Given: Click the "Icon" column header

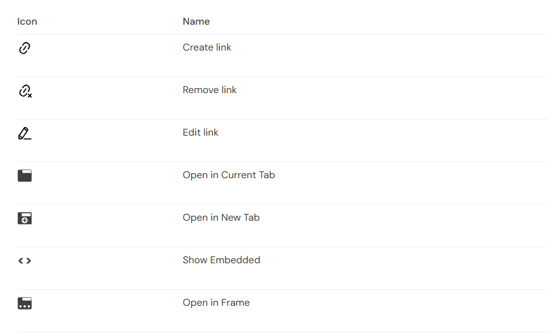Looking at the screenshot, I should 27,22.
